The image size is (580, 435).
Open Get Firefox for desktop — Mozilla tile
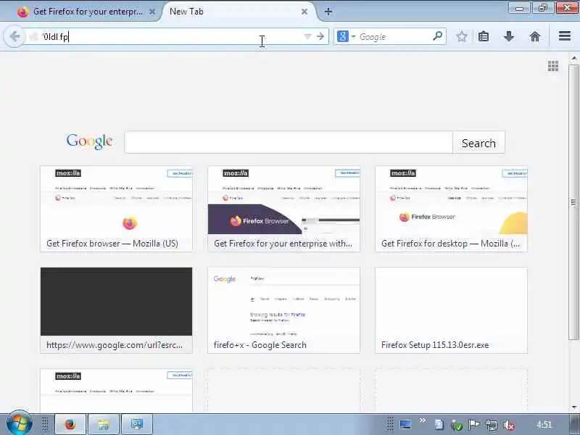point(451,209)
